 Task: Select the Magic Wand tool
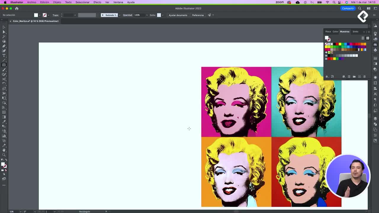click(x=4, y=36)
